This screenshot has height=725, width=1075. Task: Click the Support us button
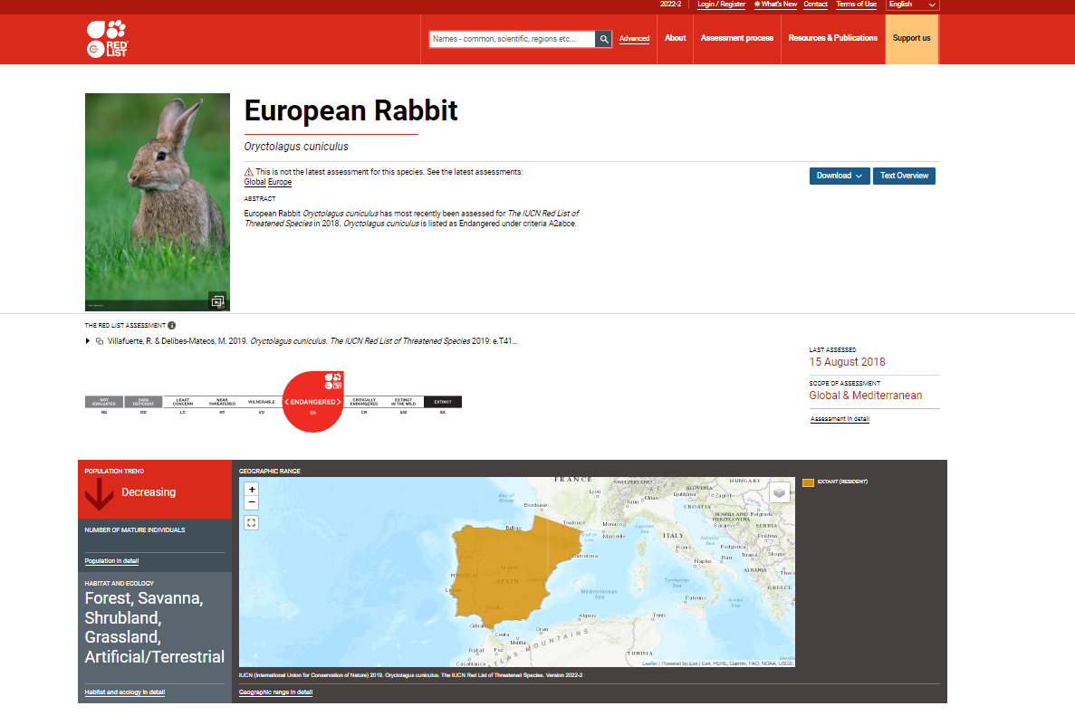[x=911, y=38]
